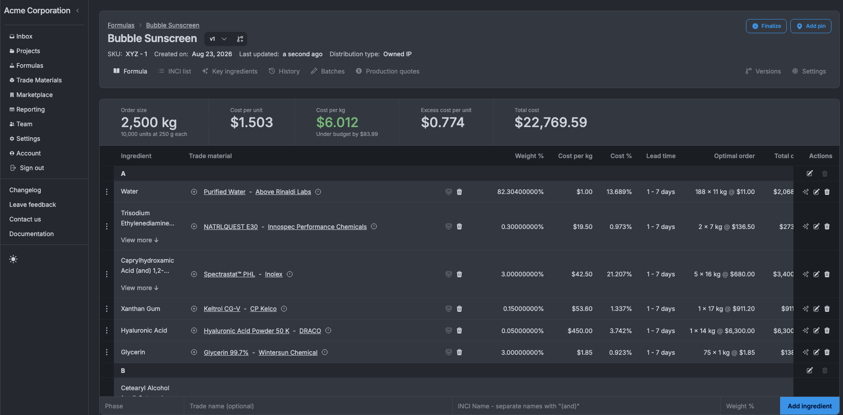Remove Hyaluronic Acid Powder 50 K trade material
843x415 pixels.
click(459, 330)
